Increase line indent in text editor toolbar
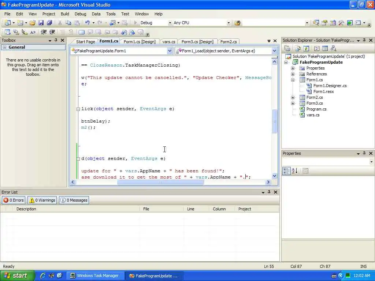Image resolution: width=375 pixels, height=281 pixels. click(x=52, y=32)
